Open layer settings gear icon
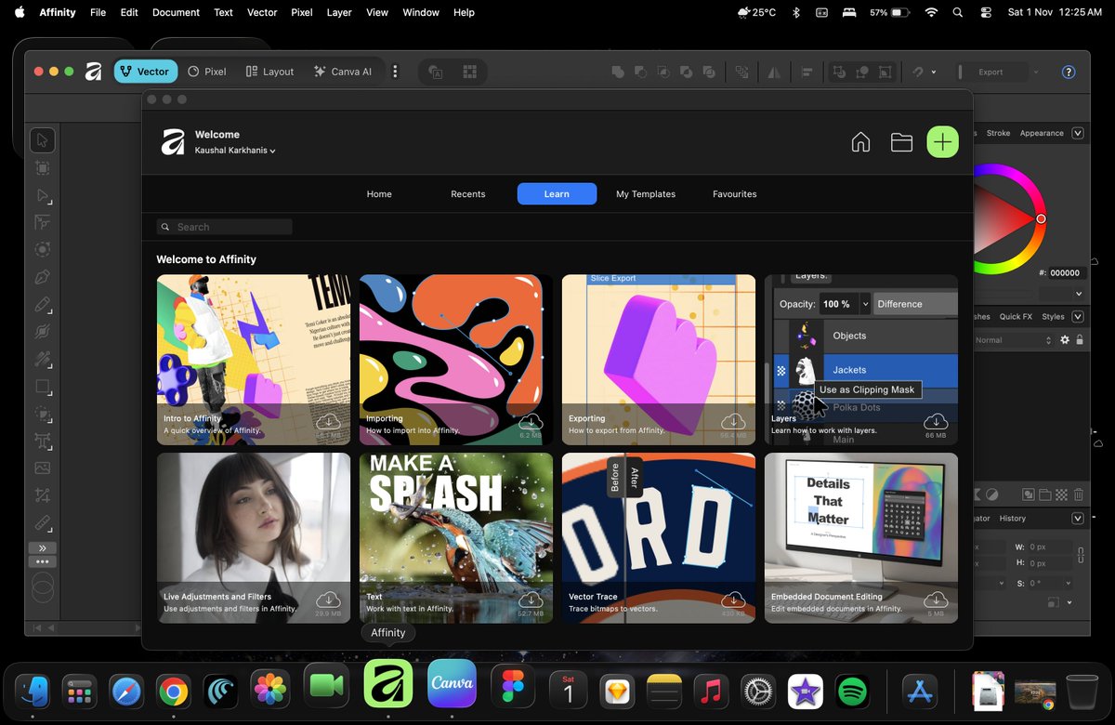The image size is (1115, 725). point(1065,340)
